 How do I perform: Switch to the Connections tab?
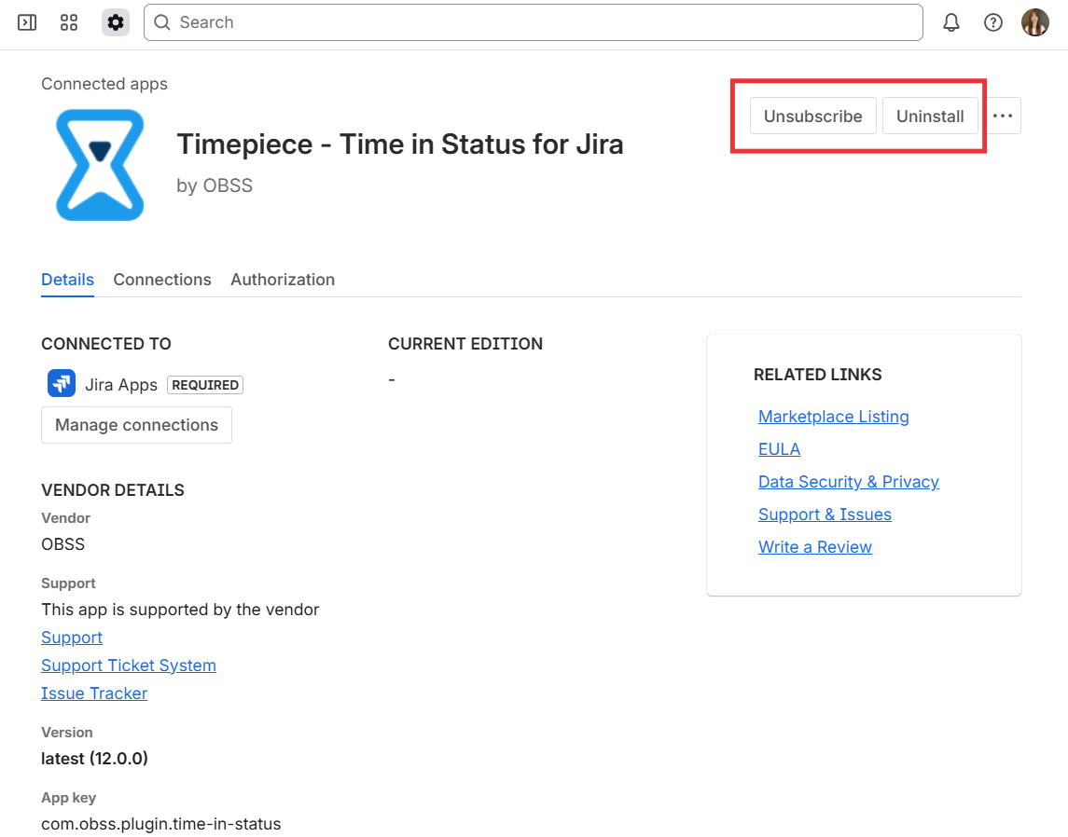(161, 280)
